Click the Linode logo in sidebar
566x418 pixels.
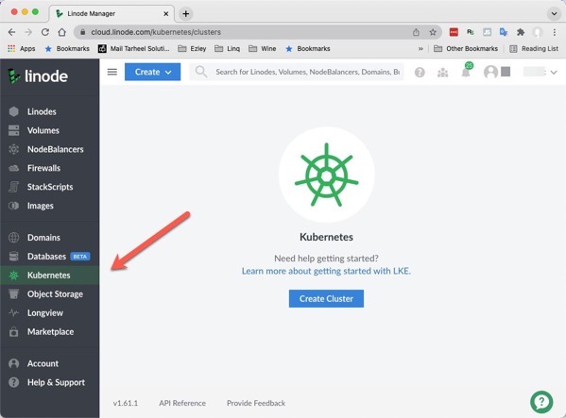tap(38, 76)
